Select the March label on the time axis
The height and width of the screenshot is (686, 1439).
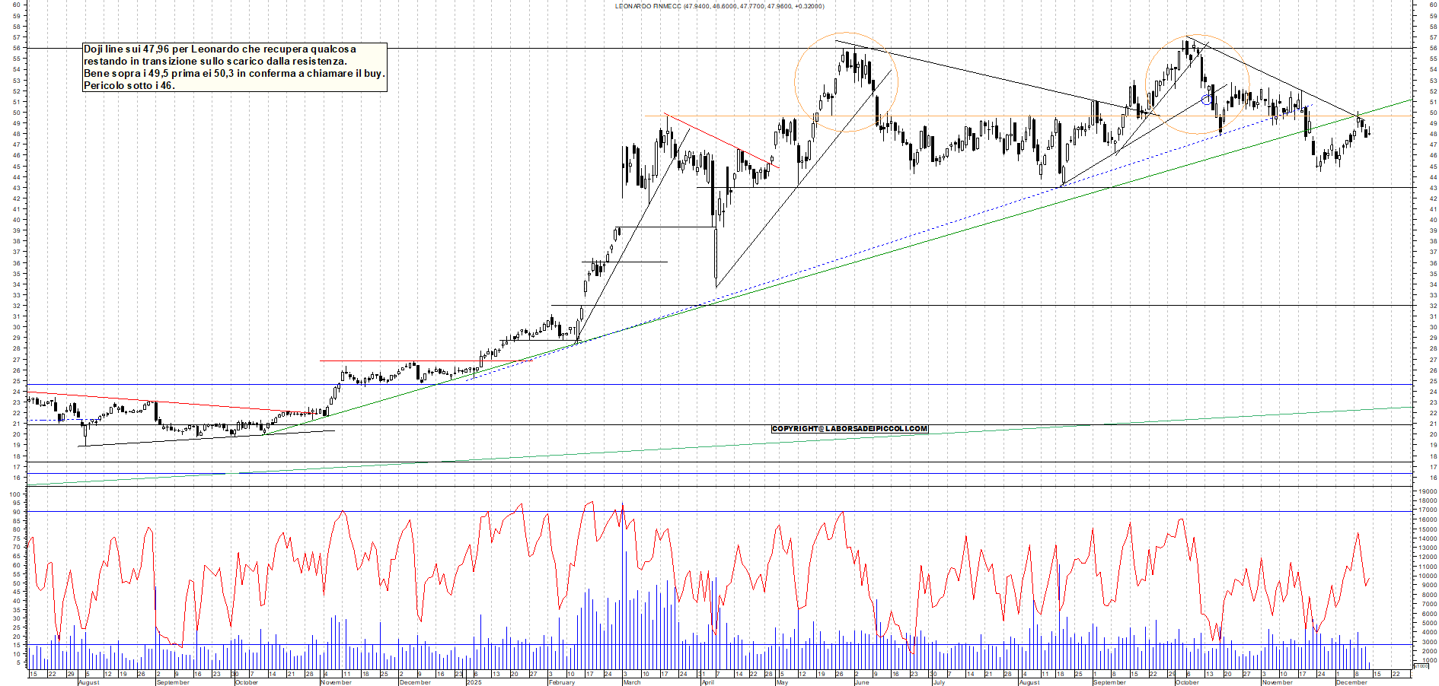click(x=632, y=682)
